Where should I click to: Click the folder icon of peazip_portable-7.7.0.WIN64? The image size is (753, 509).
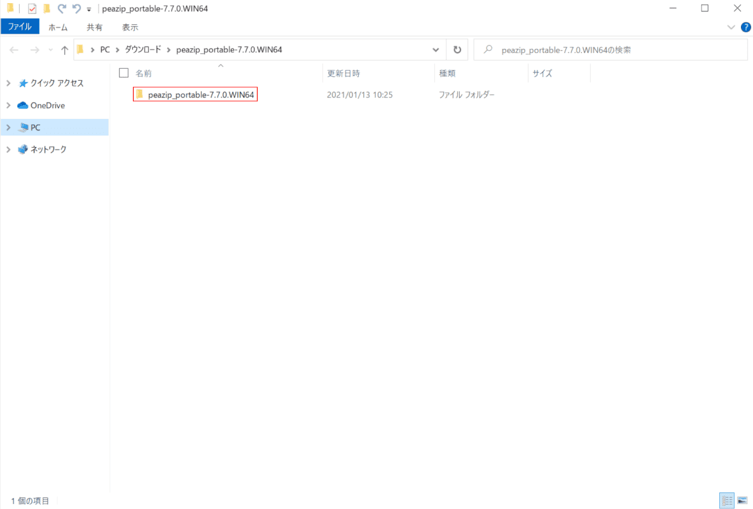140,94
